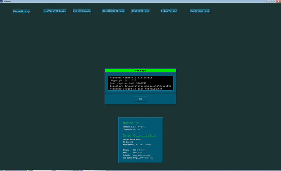
Task: Open the Micro7k.app application icon
Action: pos(21,11)
